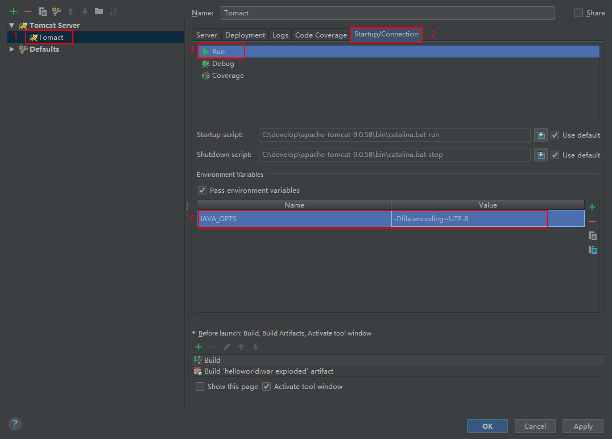Move before launch task down arrow
This screenshot has height=439, width=612.
[x=255, y=347]
